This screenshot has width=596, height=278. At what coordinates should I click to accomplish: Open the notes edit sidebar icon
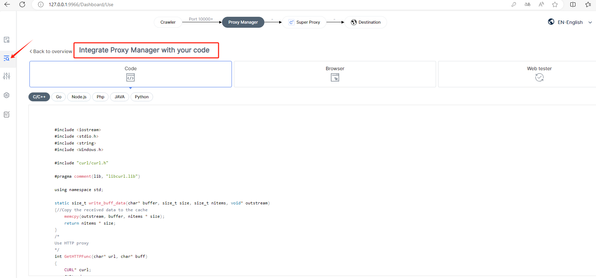click(x=7, y=114)
